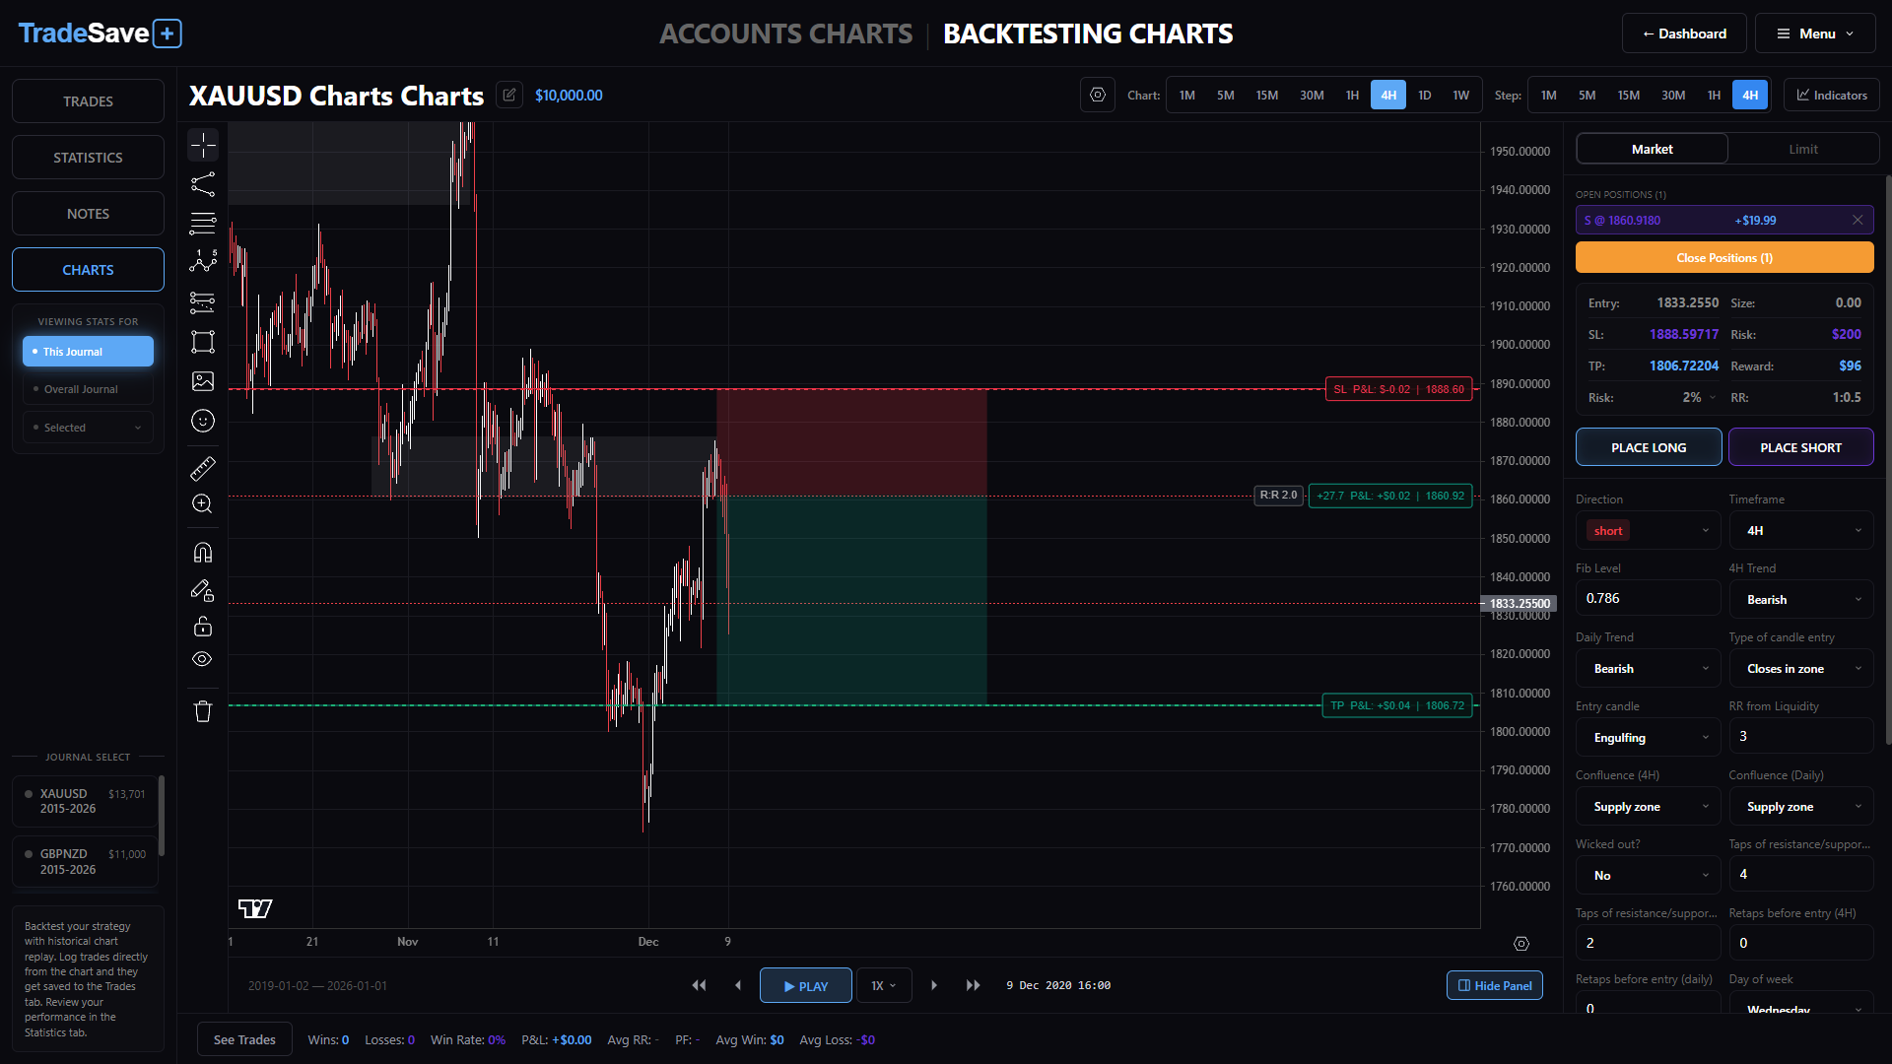Select the trend line drawing tool
This screenshot has height=1064, width=1892.
click(203, 184)
